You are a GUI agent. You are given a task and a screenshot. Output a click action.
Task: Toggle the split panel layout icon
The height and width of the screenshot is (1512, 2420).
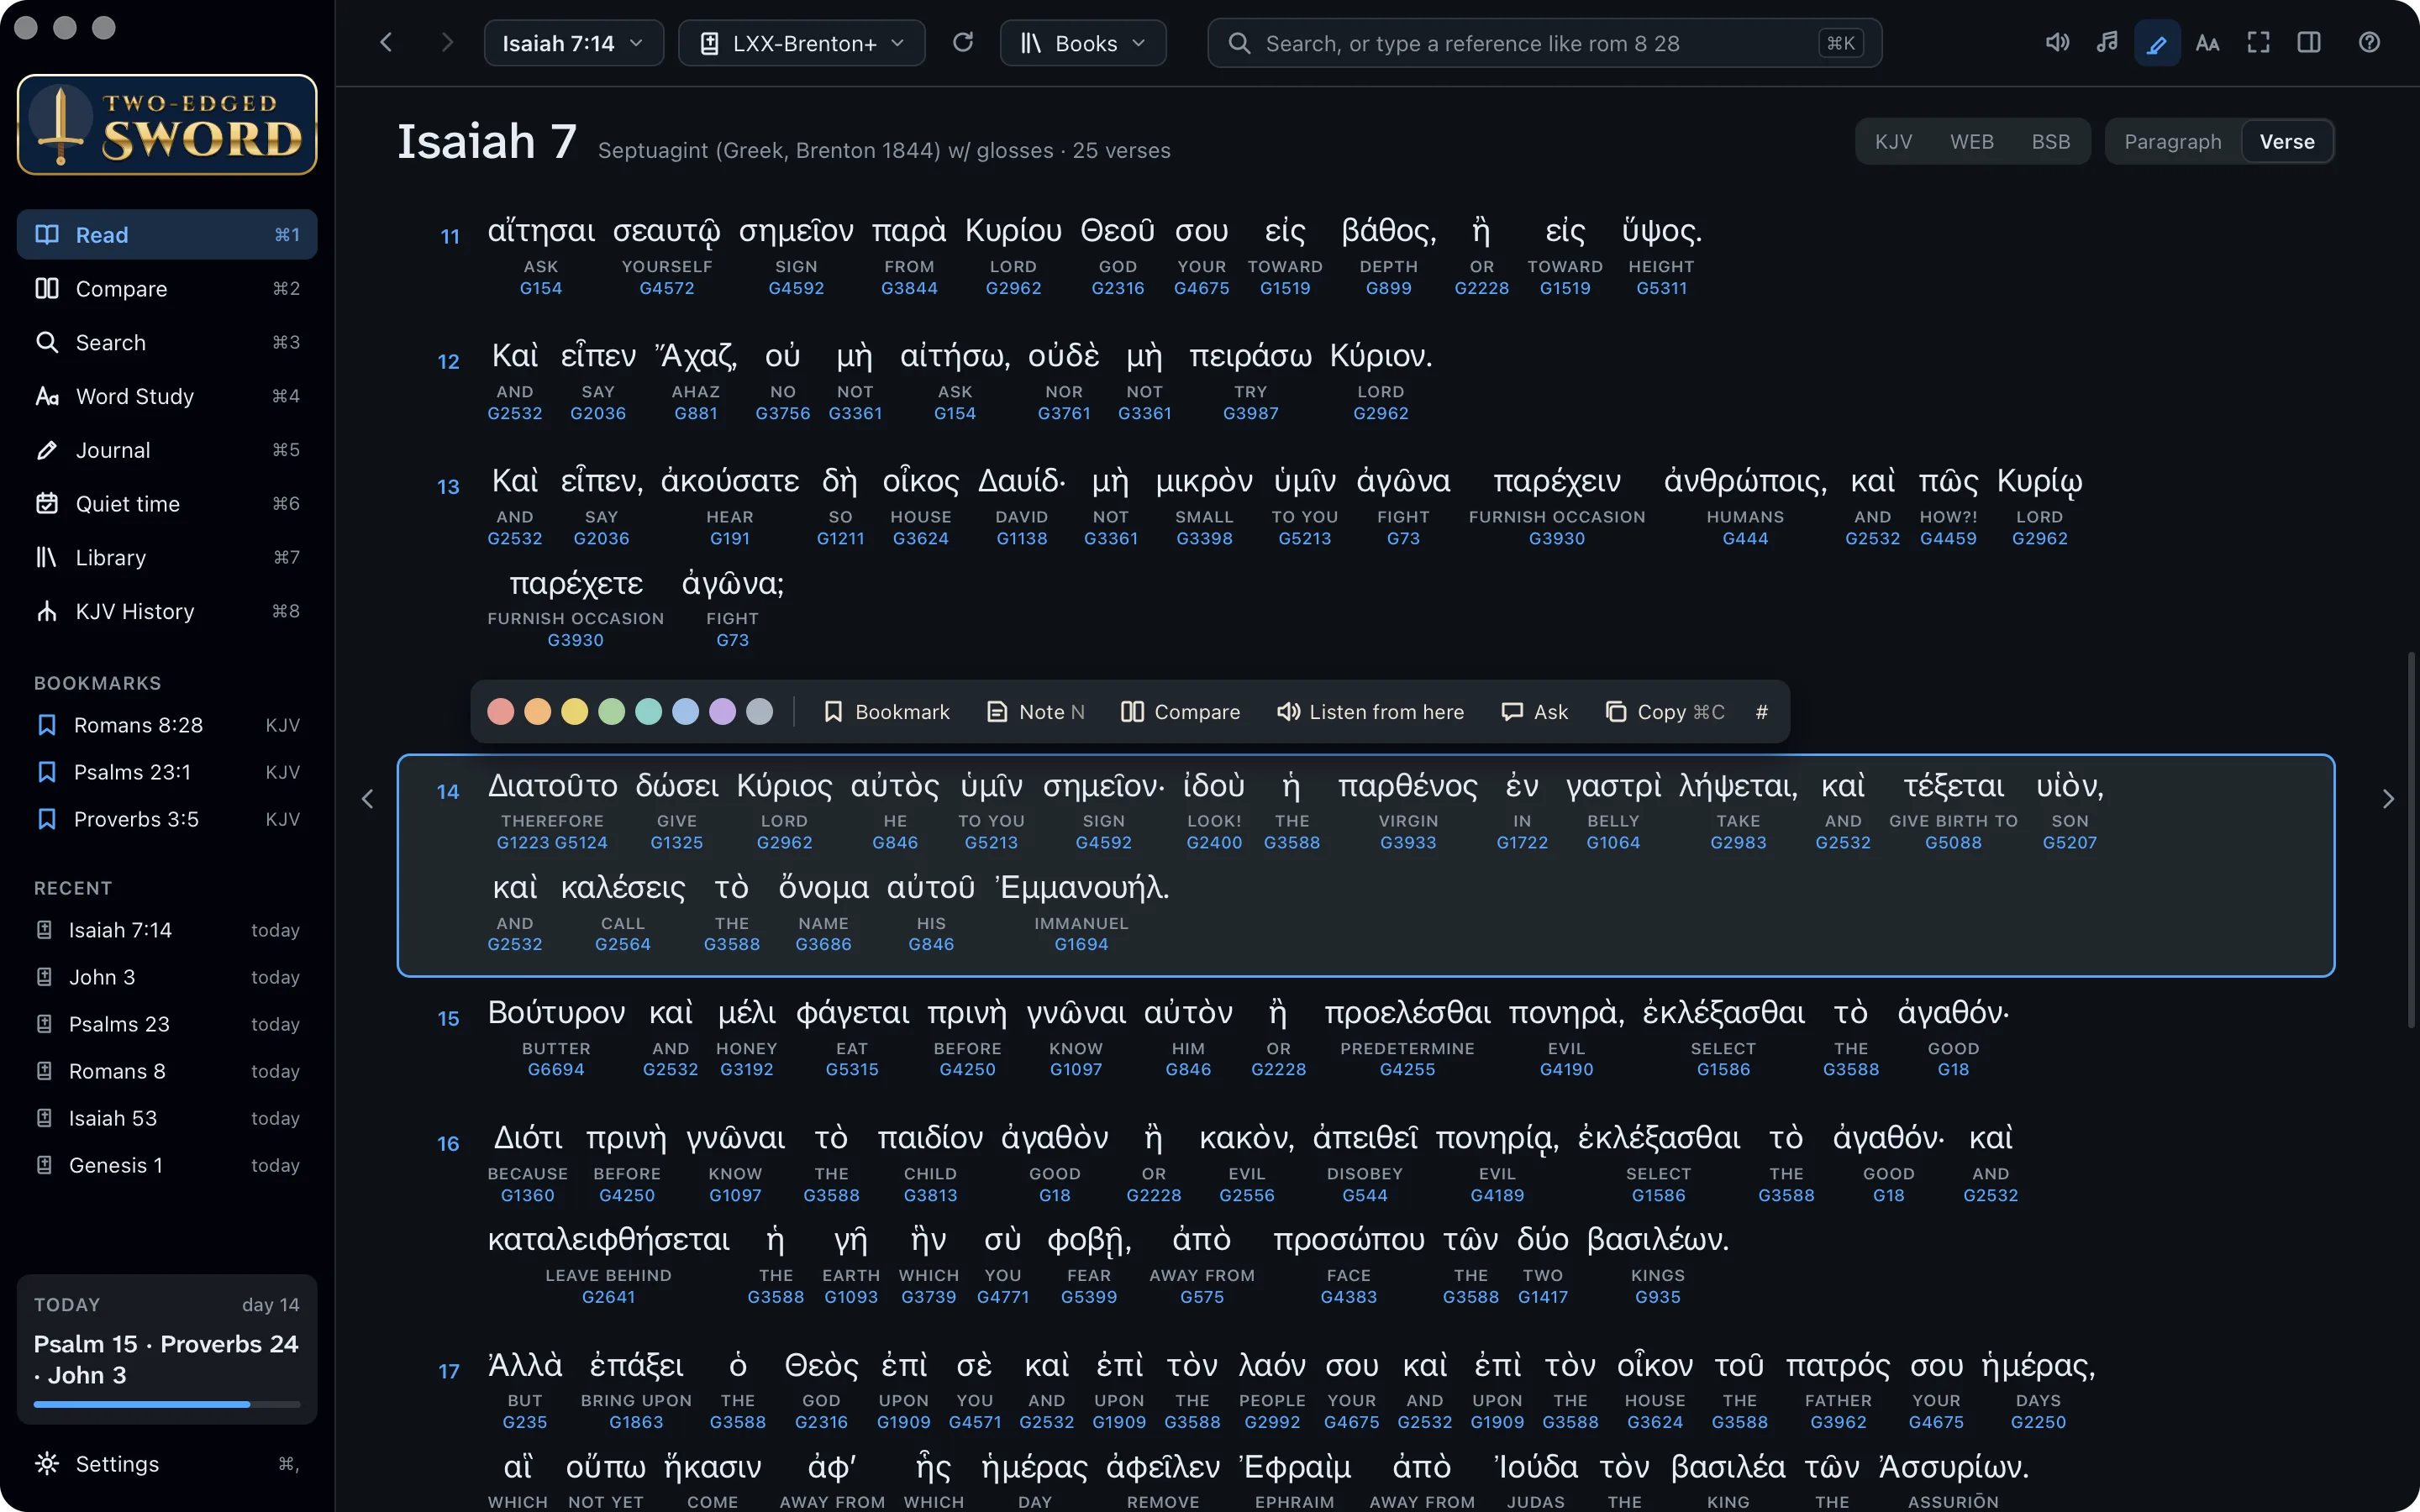(x=2308, y=43)
